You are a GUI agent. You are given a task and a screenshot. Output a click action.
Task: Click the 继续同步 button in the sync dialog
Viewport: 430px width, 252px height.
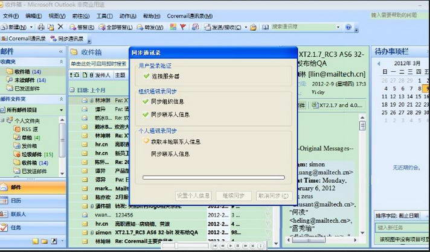(234, 196)
